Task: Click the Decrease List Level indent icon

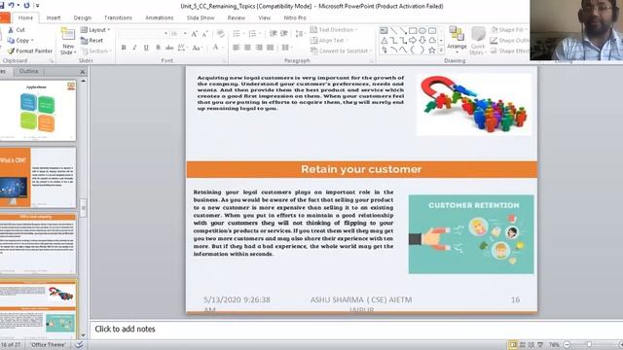Action: pyautogui.click(x=273, y=34)
